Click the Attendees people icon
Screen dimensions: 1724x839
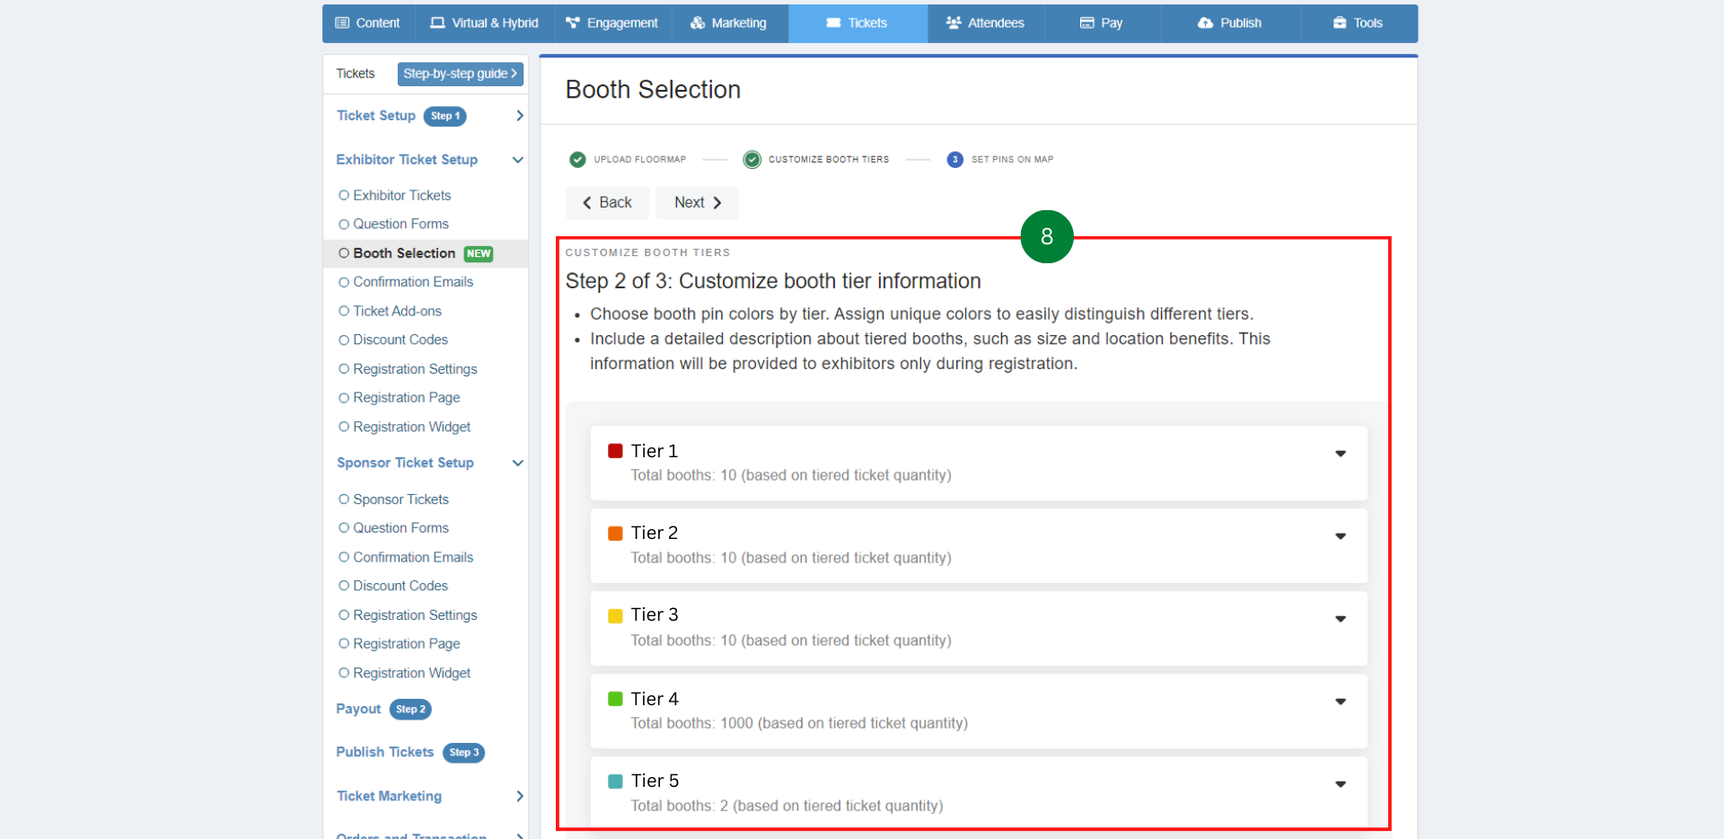[x=954, y=23]
